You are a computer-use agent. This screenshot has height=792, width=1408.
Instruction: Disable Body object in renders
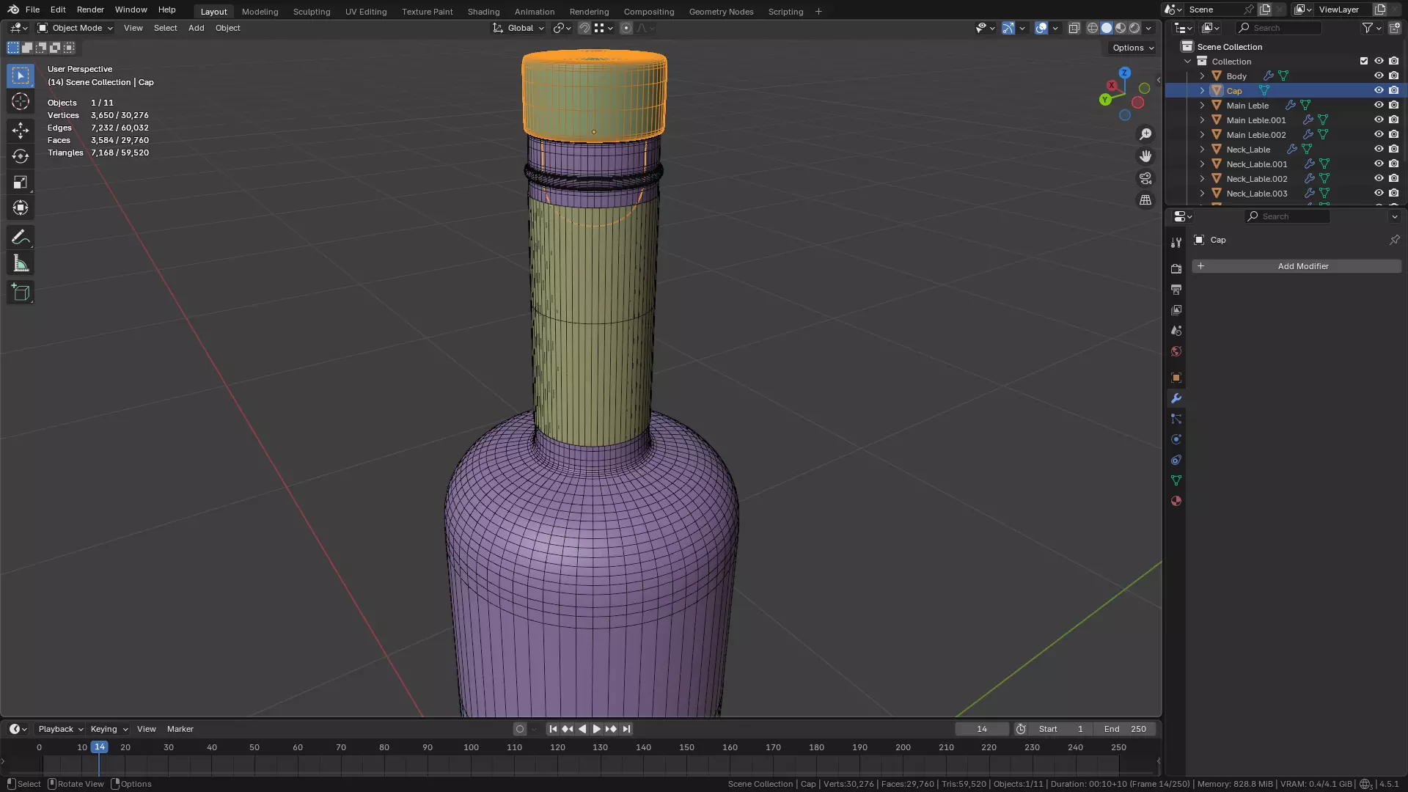point(1394,76)
